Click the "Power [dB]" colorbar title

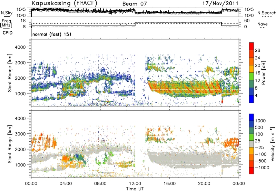263,73
